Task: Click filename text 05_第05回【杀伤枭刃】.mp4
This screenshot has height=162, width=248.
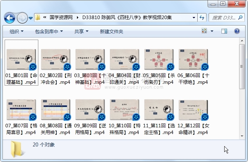Action: pyautogui.click(x=159, y=79)
